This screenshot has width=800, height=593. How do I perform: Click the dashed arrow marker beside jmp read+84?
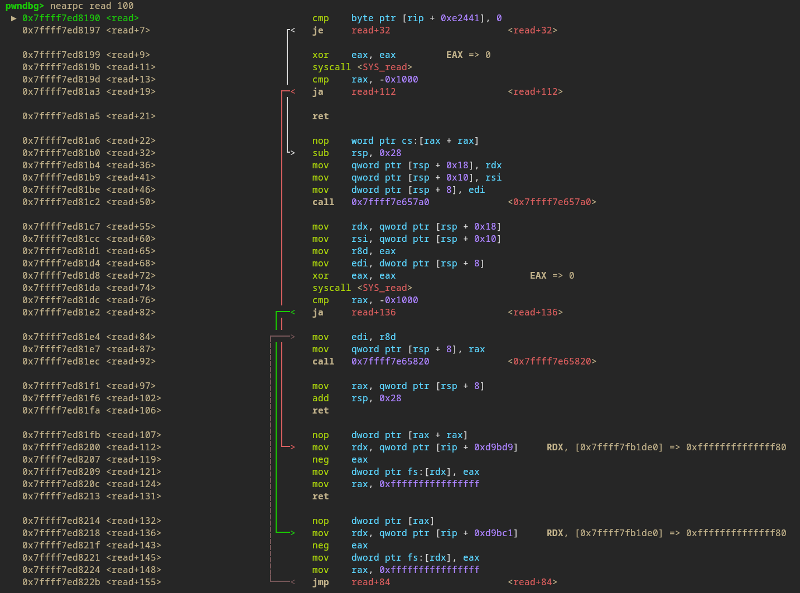click(292, 582)
